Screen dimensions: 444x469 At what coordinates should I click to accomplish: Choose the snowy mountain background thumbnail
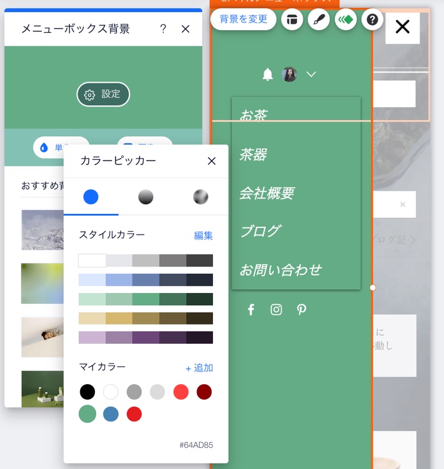(x=42, y=230)
